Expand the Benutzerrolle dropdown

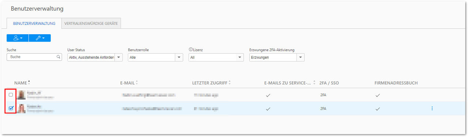[179, 57]
